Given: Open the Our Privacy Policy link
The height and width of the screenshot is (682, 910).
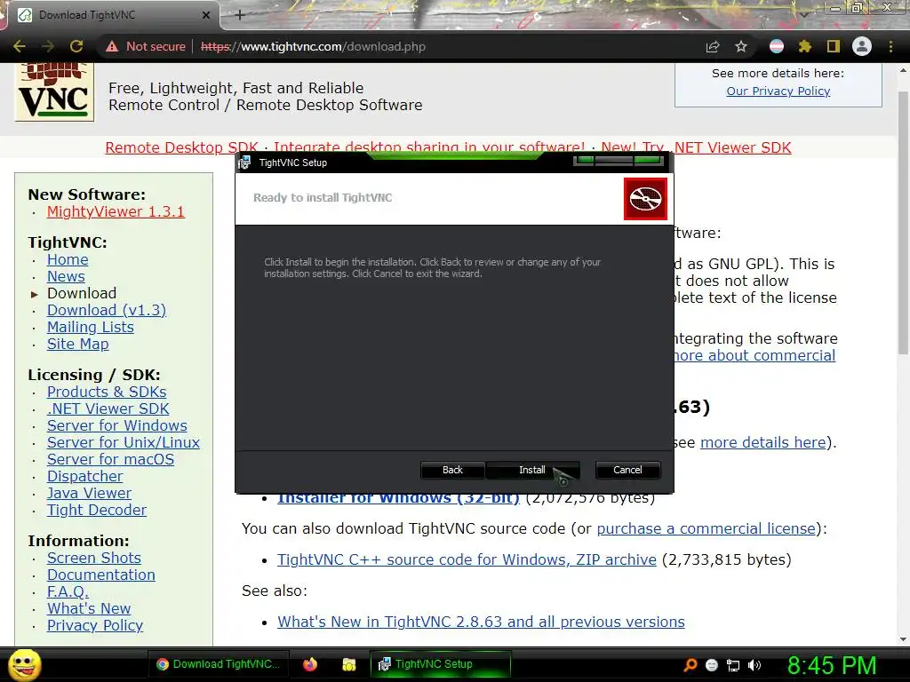Looking at the screenshot, I should (x=778, y=91).
